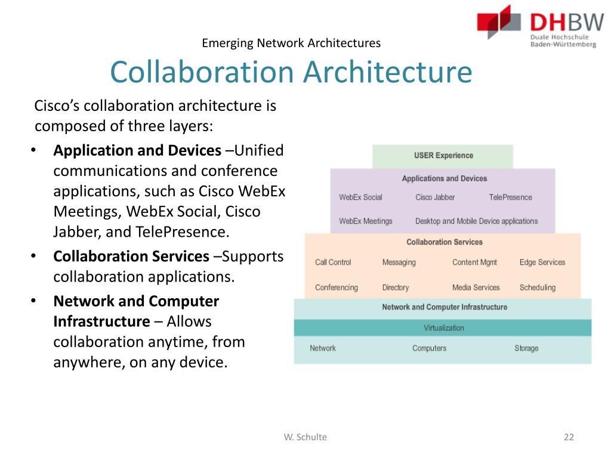Click the bold 'Application and Devices' bullet text
This screenshot has height=458, width=611.
[x=137, y=150]
